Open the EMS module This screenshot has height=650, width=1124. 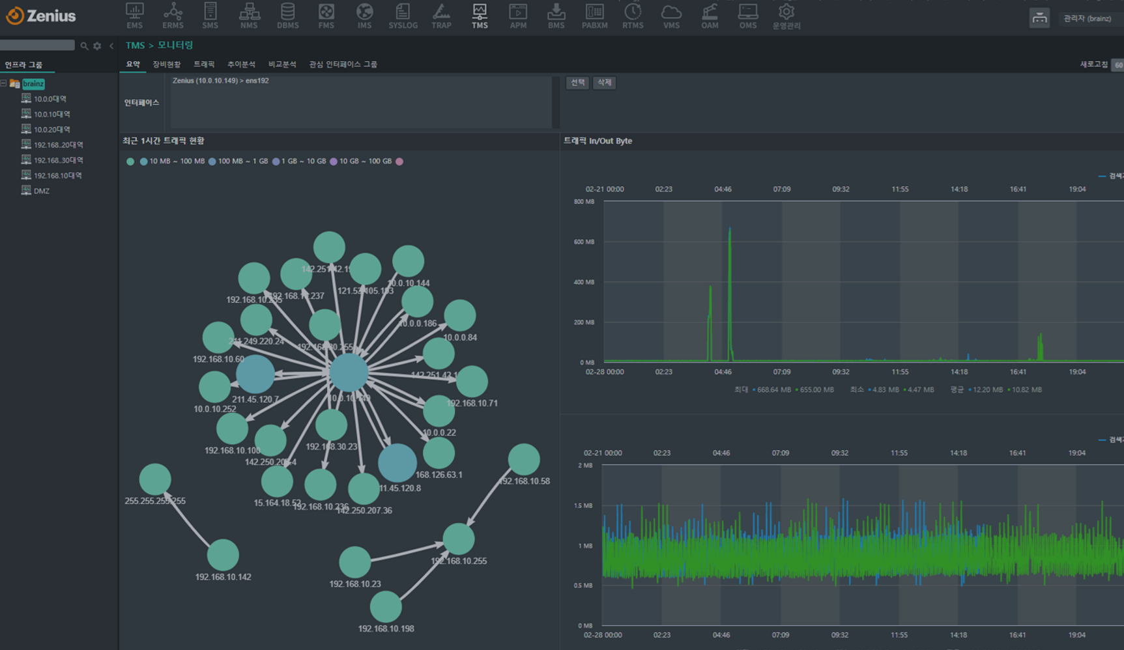[134, 16]
